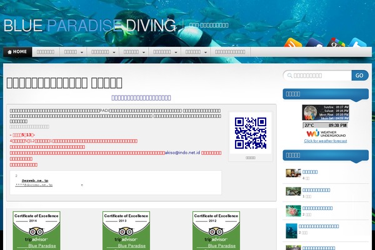Open sidebar thumbnail next to the 4-comment post

pos(293,173)
